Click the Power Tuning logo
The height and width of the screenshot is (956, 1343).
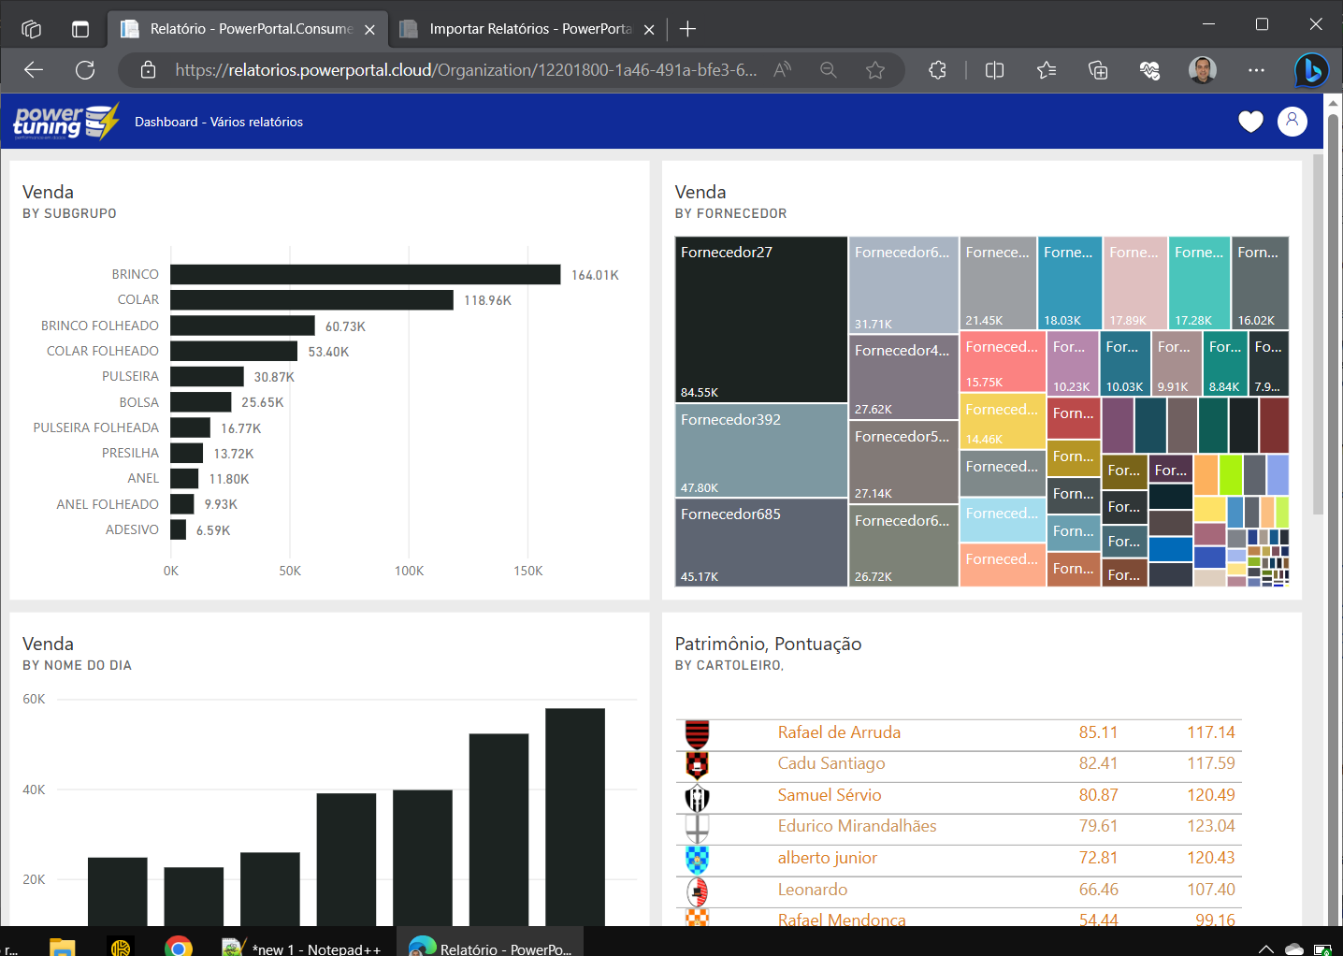click(x=65, y=122)
